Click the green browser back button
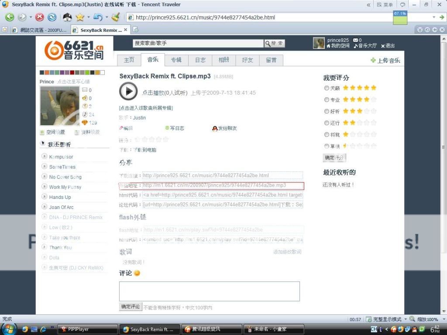 [10, 17]
